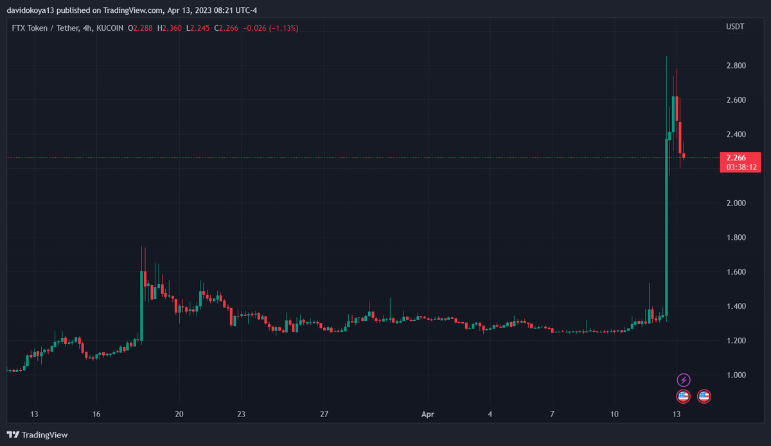Click the 2.600 price axis label
Image resolution: width=771 pixels, height=446 pixels.
coord(736,100)
